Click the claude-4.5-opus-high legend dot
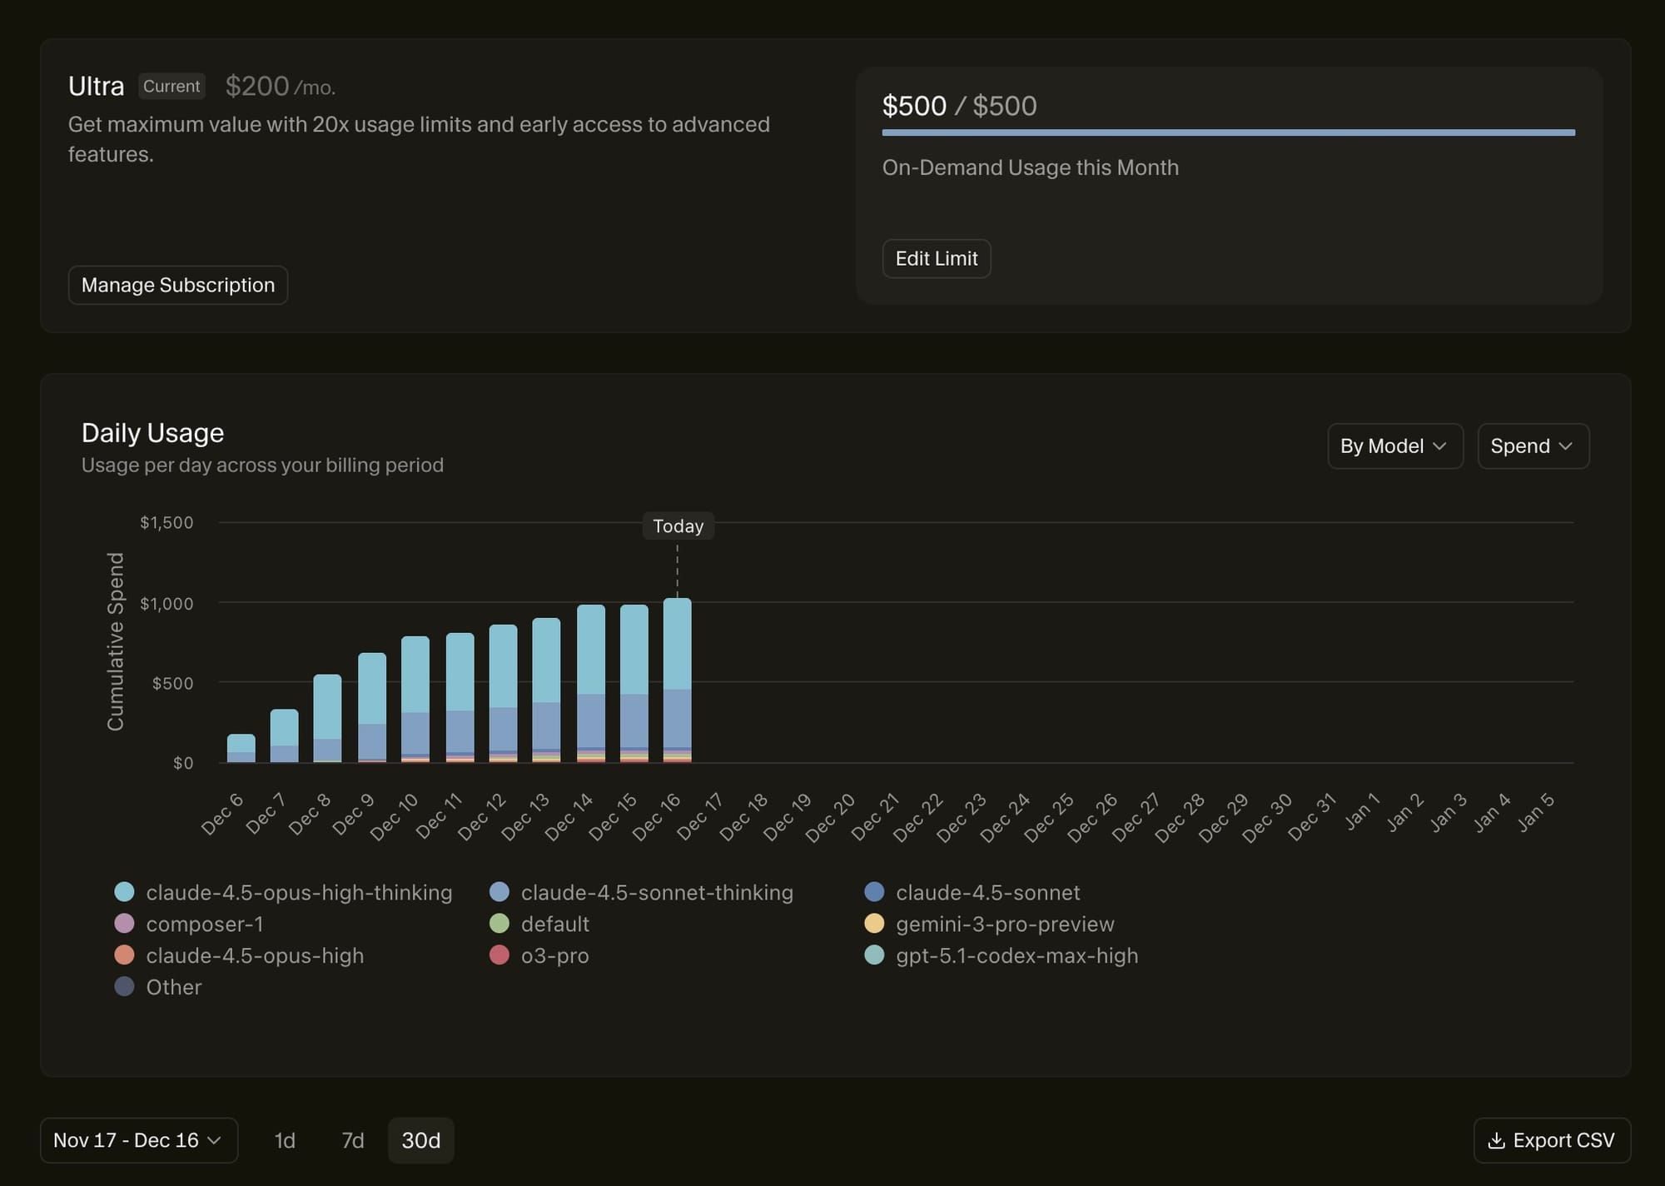 pyautogui.click(x=124, y=955)
